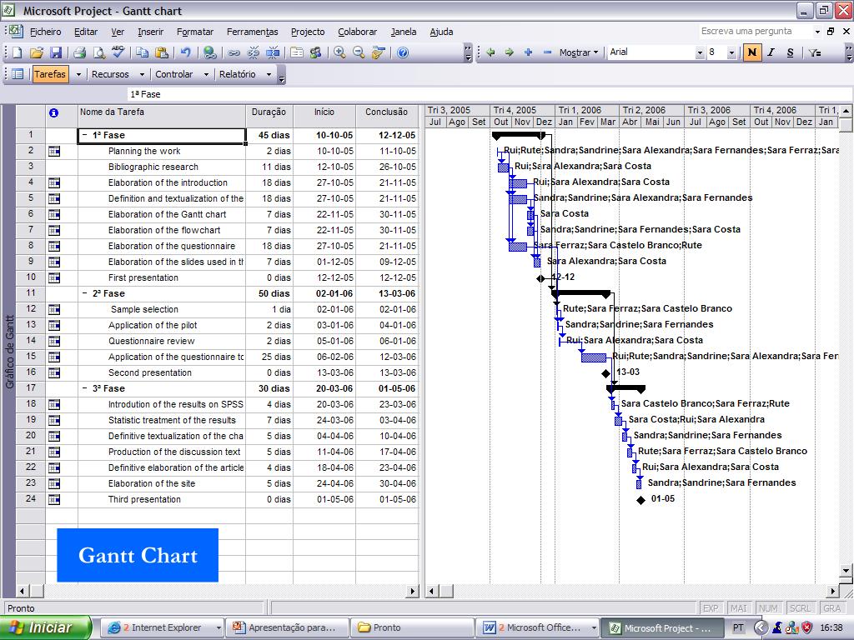Link the selected tasks with the chain icon
Image resolution: width=854 pixels, height=640 pixels.
(234, 52)
